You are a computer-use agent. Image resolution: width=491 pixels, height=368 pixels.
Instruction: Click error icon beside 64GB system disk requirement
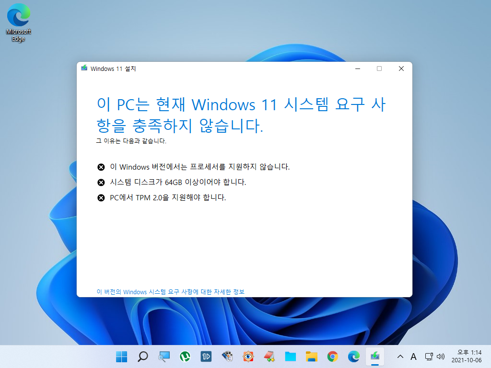tap(101, 183)
